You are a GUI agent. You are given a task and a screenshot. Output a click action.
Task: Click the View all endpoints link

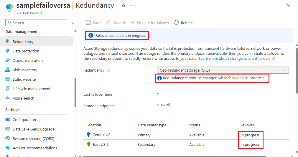(x=164, y=105)
